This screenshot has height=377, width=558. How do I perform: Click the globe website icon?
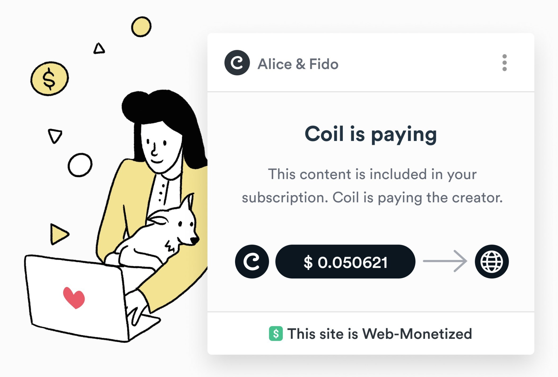(x=492, y=262)
